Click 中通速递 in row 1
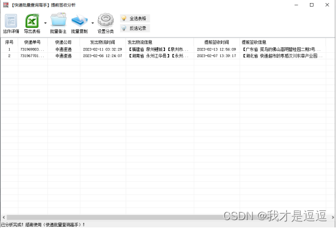 [x=64, y=50]
